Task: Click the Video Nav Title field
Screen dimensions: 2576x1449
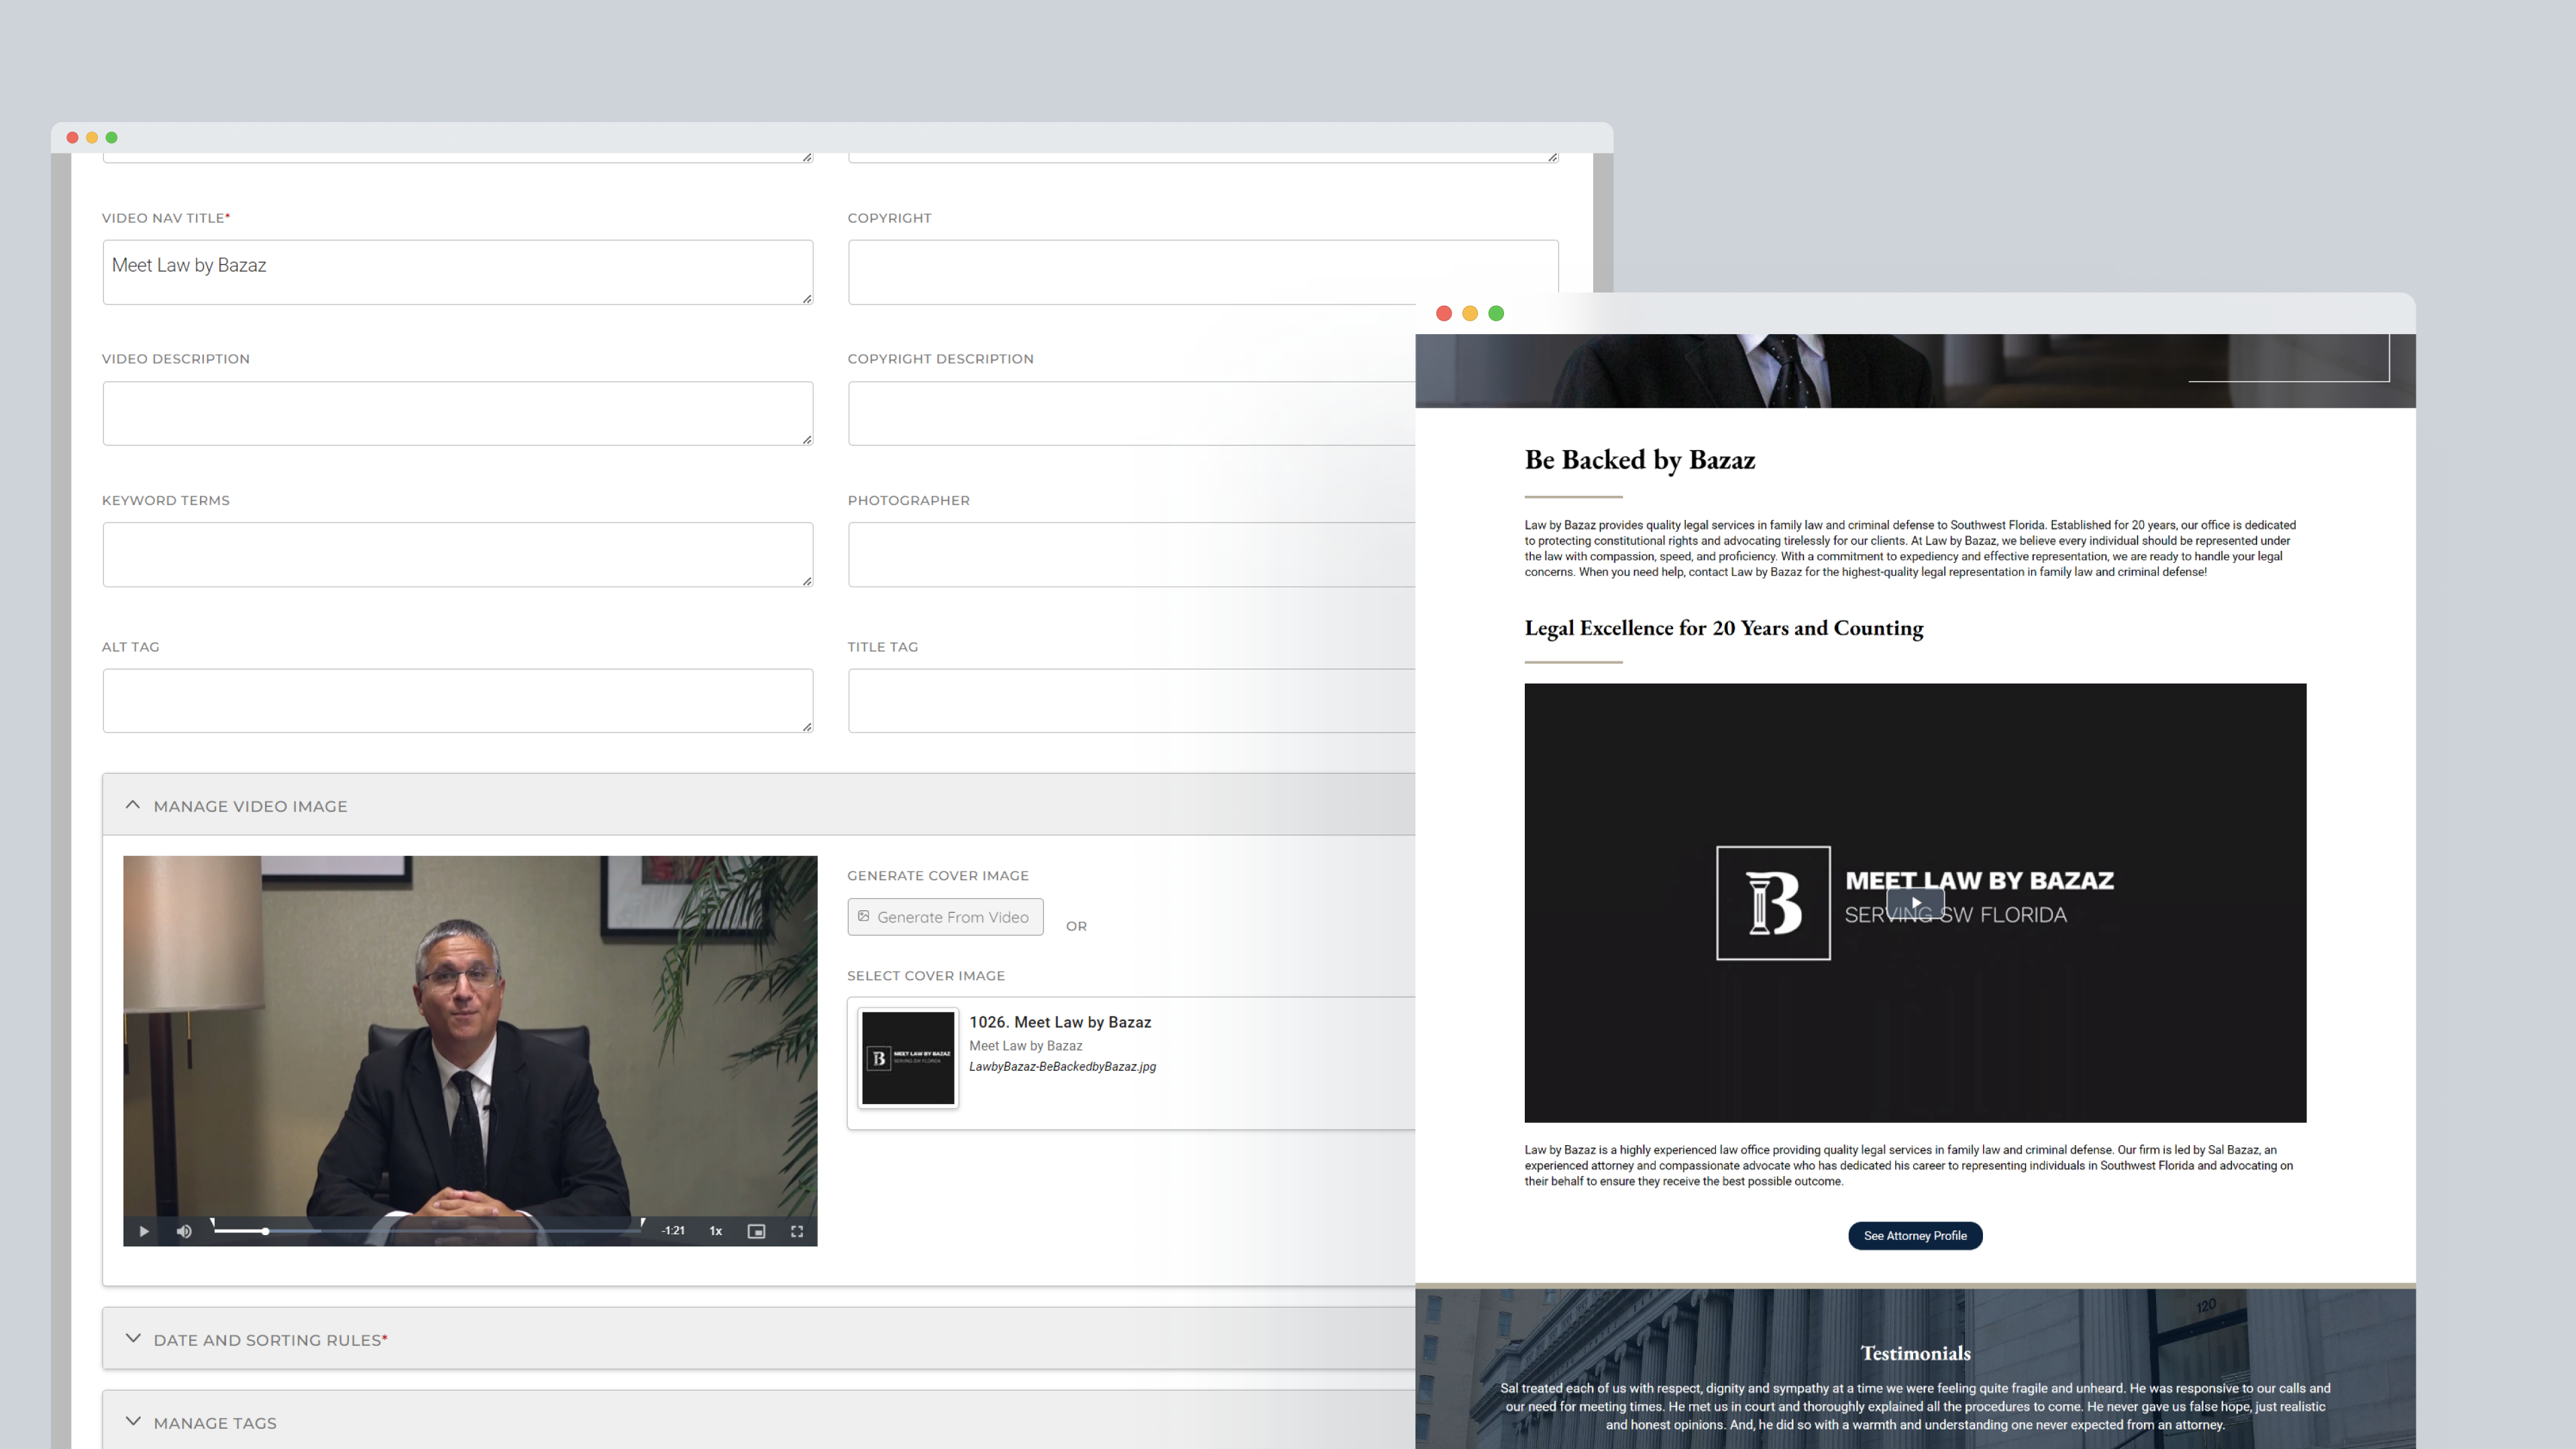Action: click(457, 271)
